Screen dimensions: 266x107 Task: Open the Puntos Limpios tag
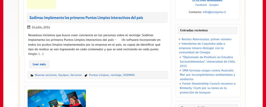(99, 75)
